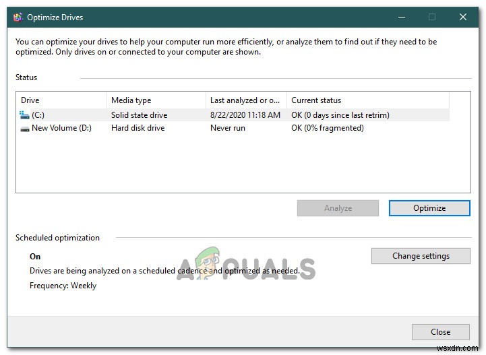Click OK (0% fragmented) status

[328, 128]
